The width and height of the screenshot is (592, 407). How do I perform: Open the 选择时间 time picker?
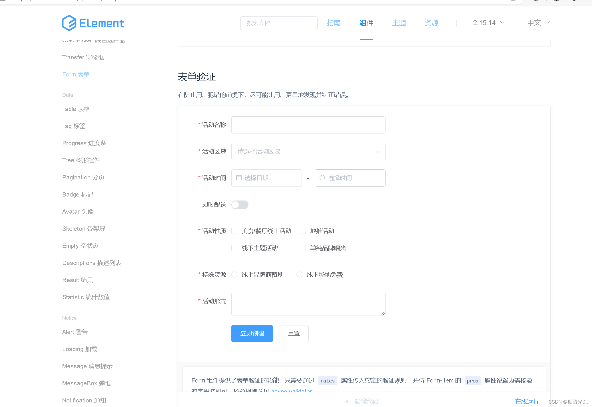pyautogui.click(x=350, y=178)
